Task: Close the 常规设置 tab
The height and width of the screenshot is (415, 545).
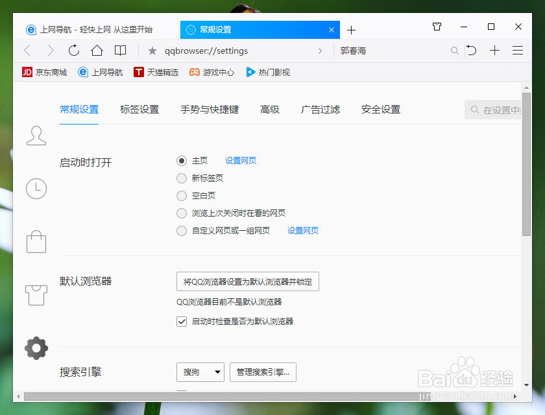Action: tap(332, 30)
